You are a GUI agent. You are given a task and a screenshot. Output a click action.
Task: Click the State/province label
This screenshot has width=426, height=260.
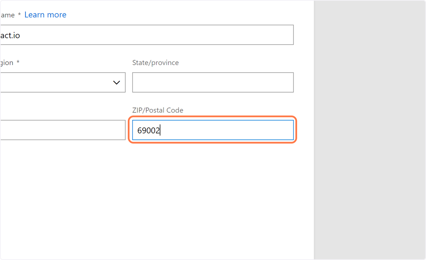pos(155,63)
